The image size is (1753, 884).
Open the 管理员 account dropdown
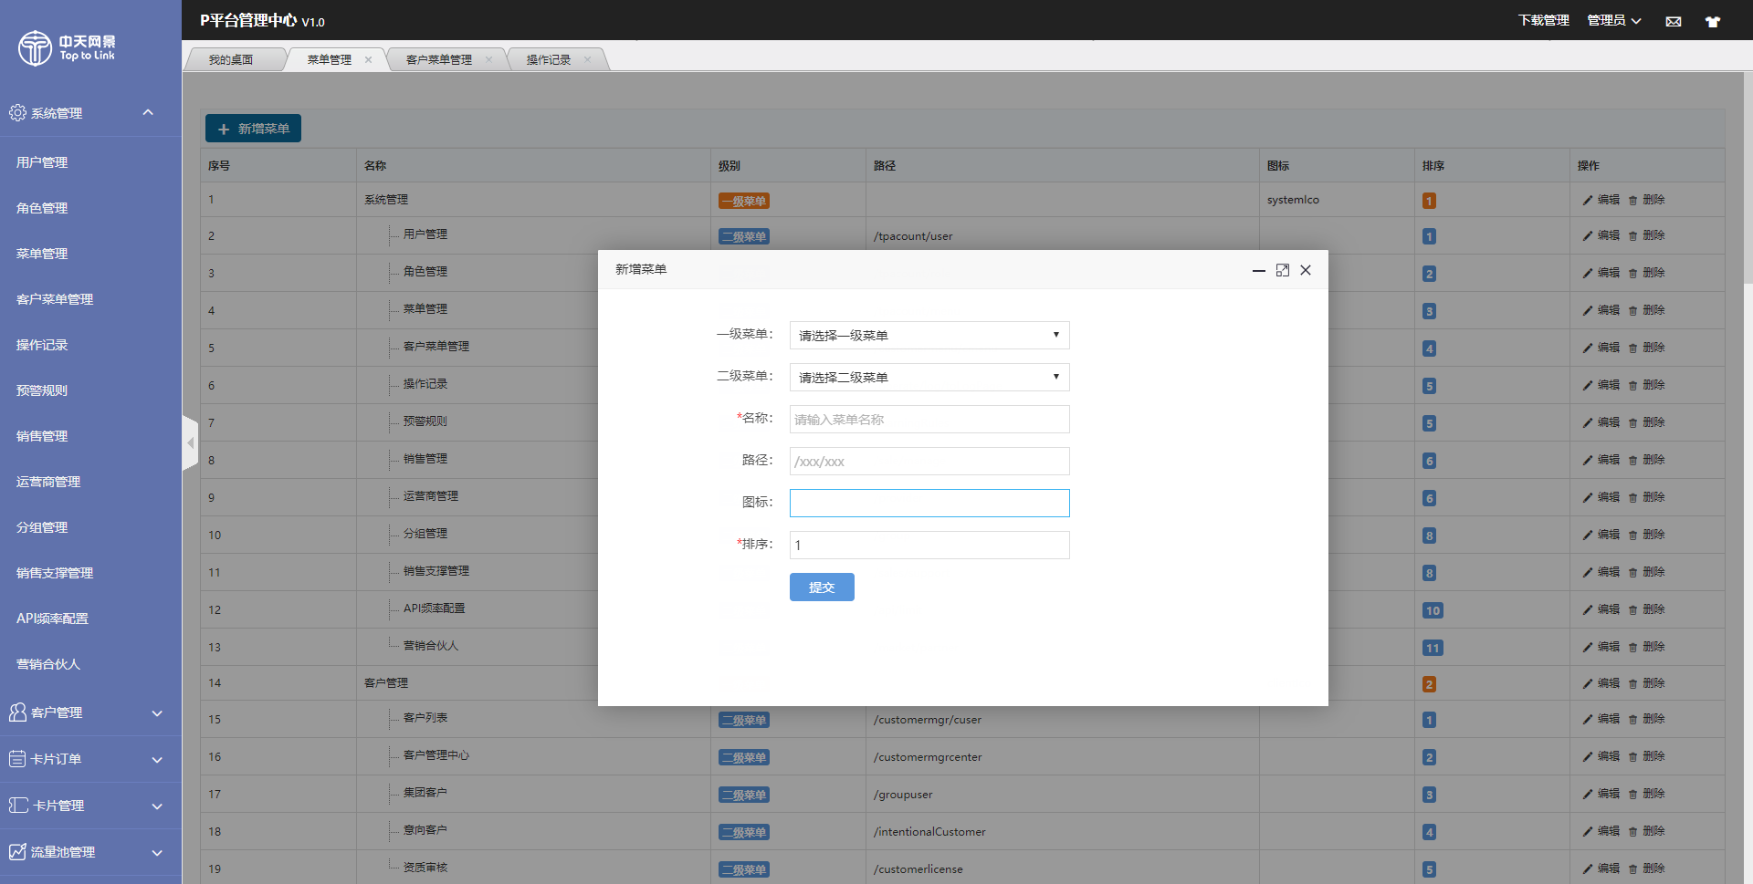[1614, 20]
